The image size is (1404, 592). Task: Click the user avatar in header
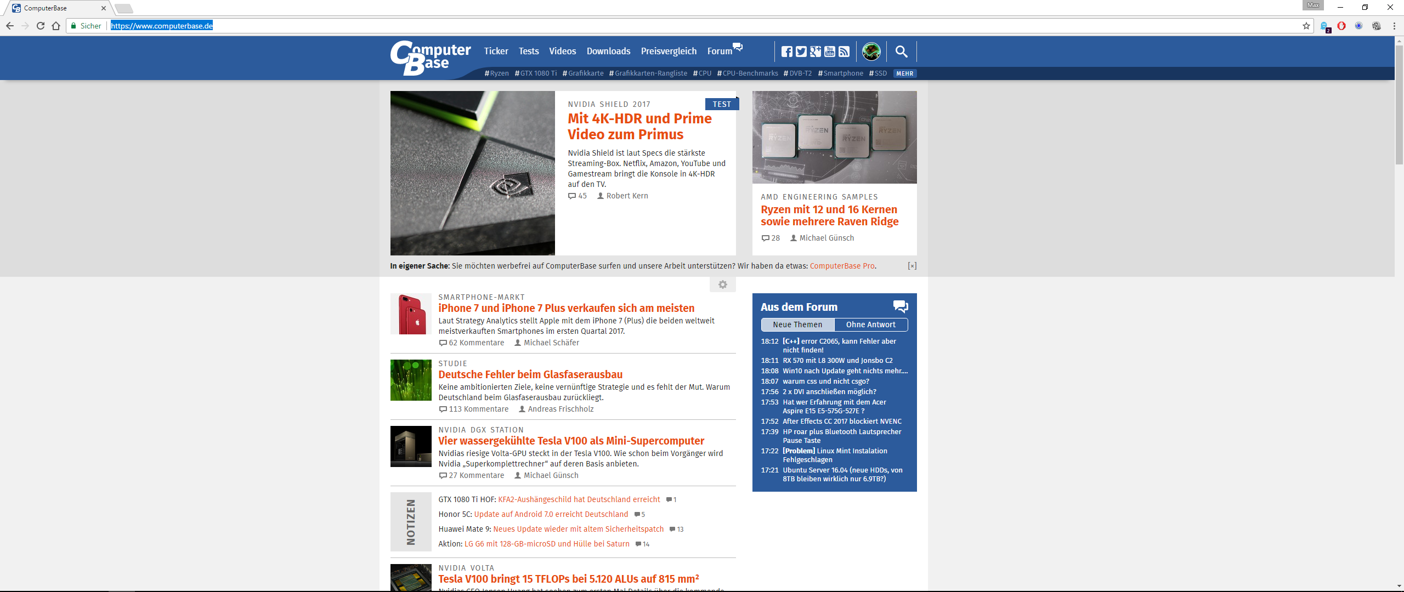coord(871,52)
